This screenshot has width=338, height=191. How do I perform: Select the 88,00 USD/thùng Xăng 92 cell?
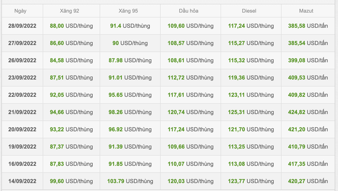(x=71, y=26)
